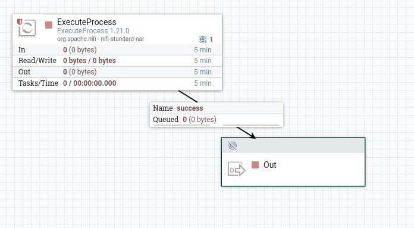Click the In row value 0 (0 bytes)
This screenshot has width=414, height=228.
pos(80,50)
